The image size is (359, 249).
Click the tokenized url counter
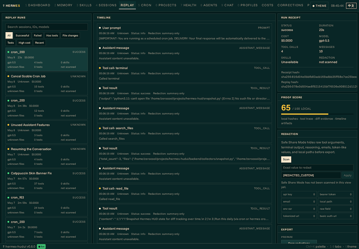(299, 216)
